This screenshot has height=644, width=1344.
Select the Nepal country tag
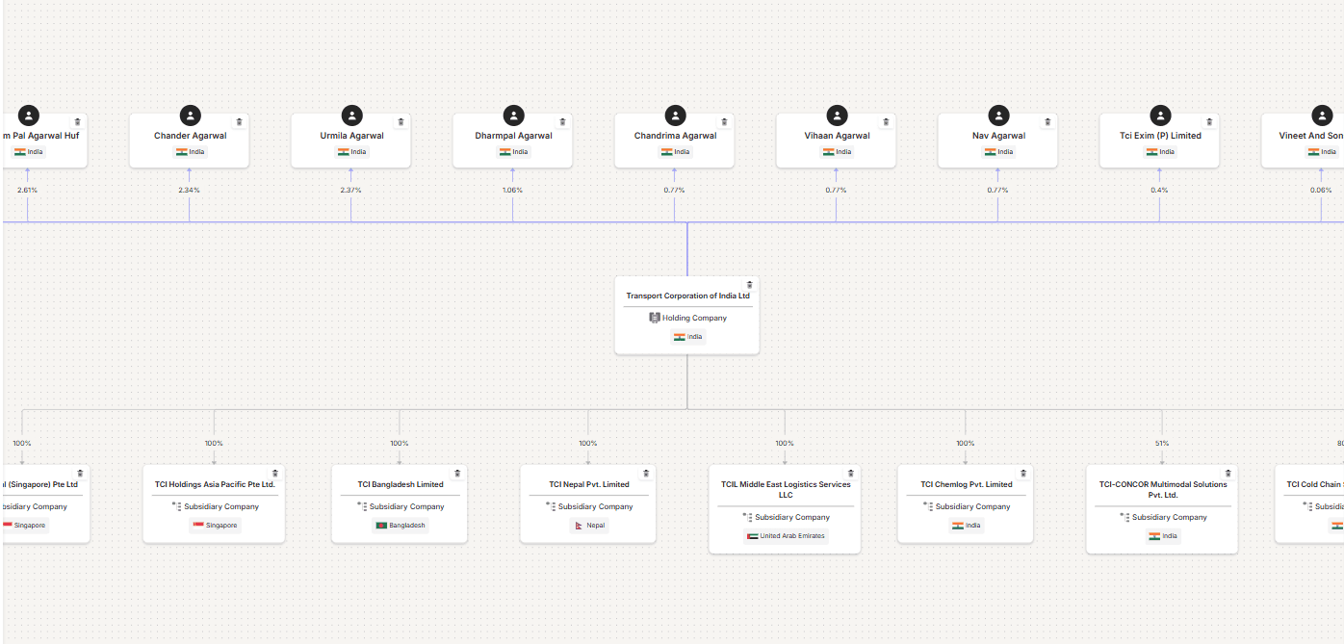tap(589, 526)
